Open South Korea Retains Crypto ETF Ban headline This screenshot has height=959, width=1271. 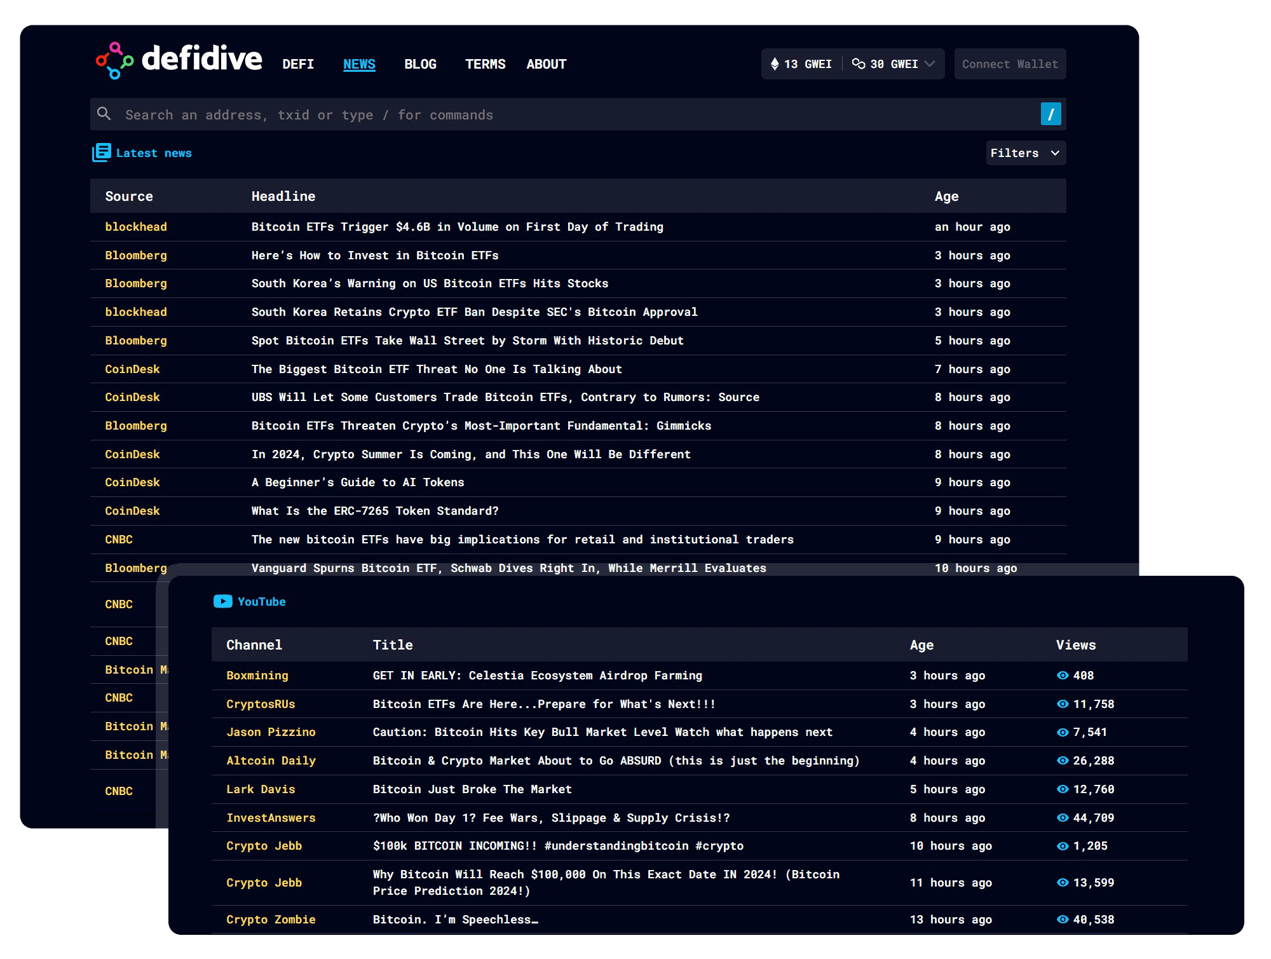tap(474, 312)
